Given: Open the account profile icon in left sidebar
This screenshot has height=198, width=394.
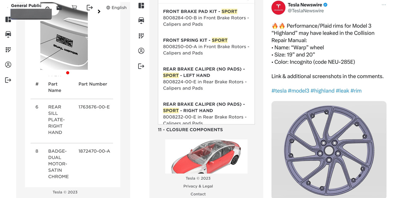Looking at the screenshot, I should click(8, 65).
